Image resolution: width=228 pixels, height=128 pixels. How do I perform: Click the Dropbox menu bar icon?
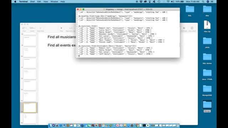[x=141, y=1]
